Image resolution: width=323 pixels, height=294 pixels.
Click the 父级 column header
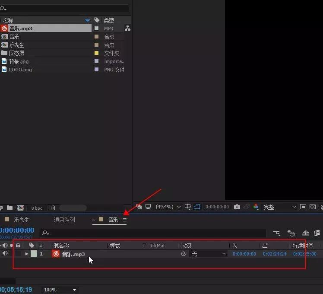tap(187, 246)
